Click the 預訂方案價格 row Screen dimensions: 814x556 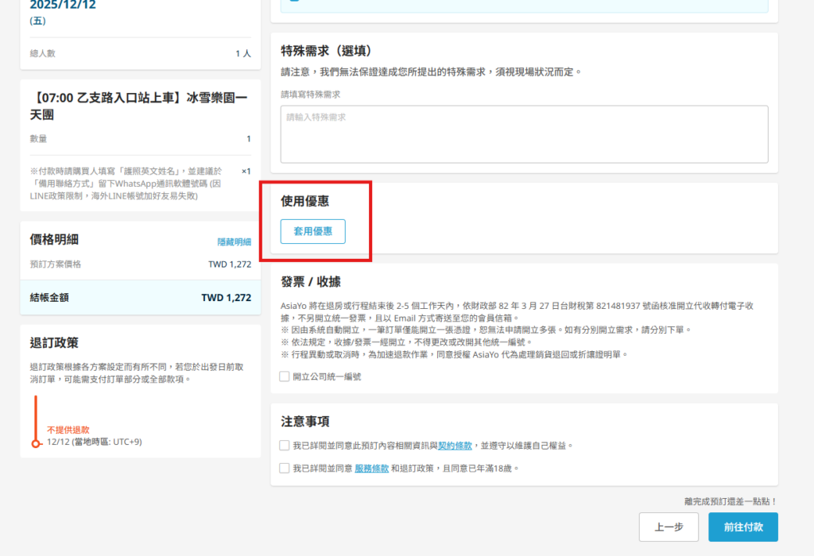click(140, 264)
